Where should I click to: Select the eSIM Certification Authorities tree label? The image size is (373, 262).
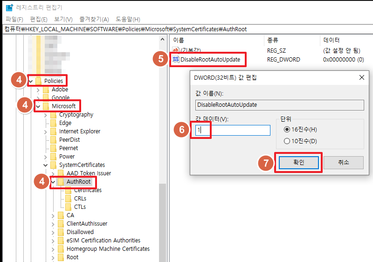click(x=104, y=241)
